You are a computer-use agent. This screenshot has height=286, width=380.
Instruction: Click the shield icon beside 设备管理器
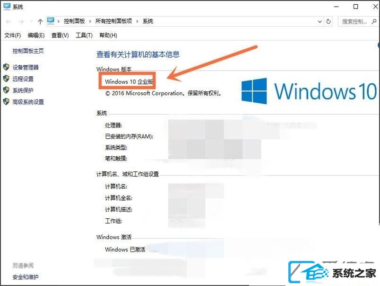[6, 67]
